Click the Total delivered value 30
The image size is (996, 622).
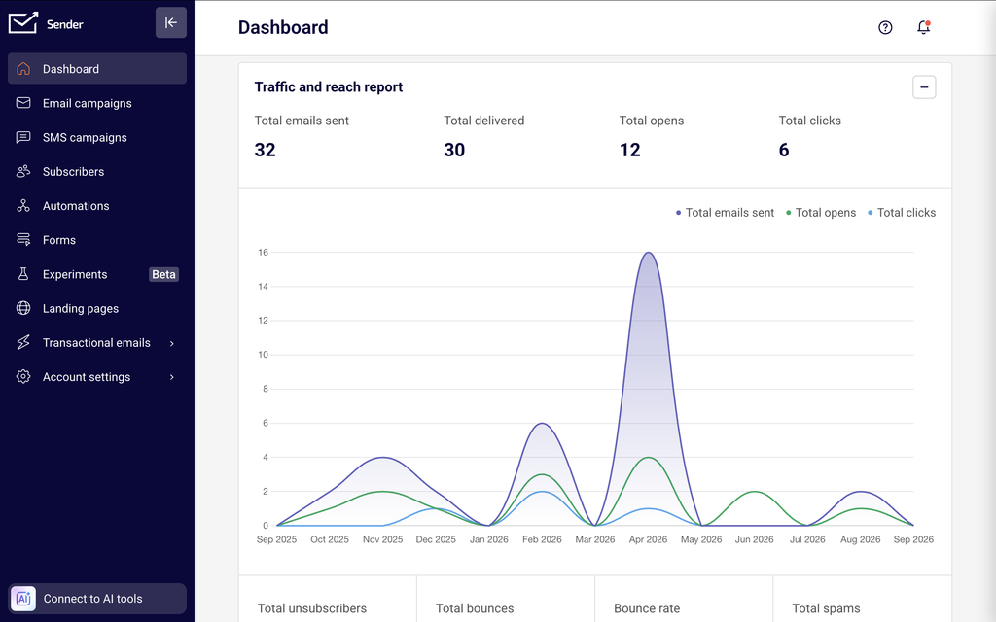[454, 150]
